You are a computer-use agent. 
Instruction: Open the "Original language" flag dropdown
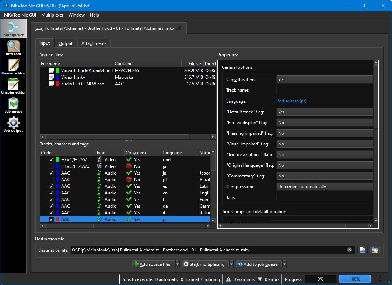[325, 165]
